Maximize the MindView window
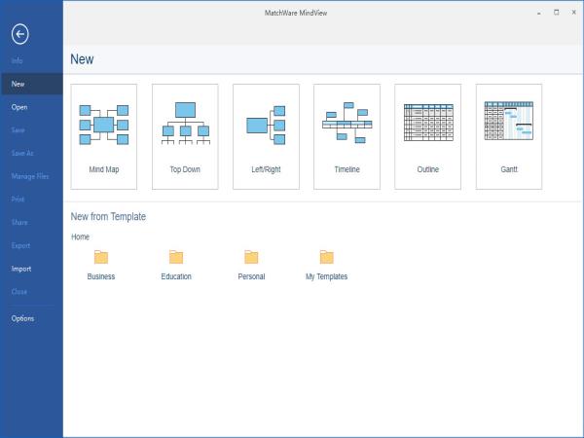584x438 pixels. pos(557,13)
